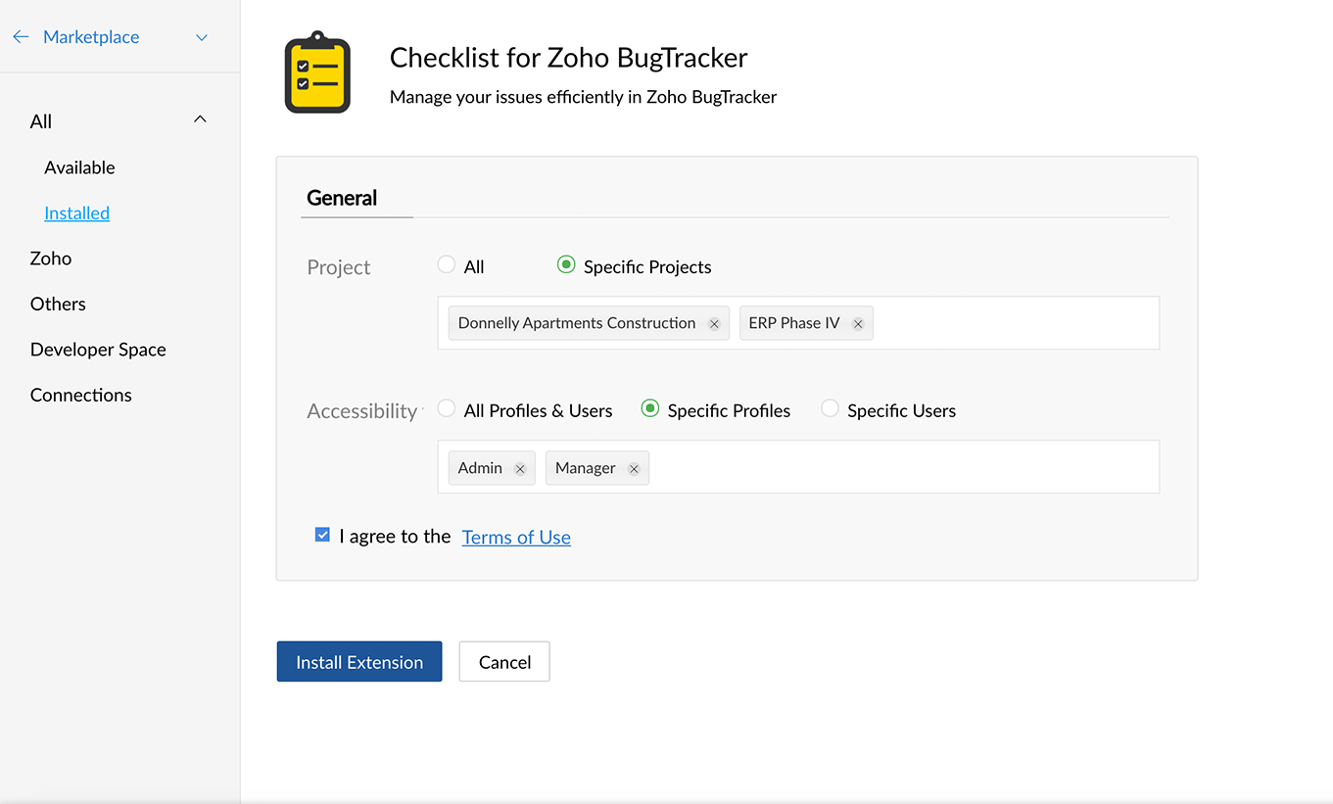Select the Others category in sidebar

coord(58,304)
